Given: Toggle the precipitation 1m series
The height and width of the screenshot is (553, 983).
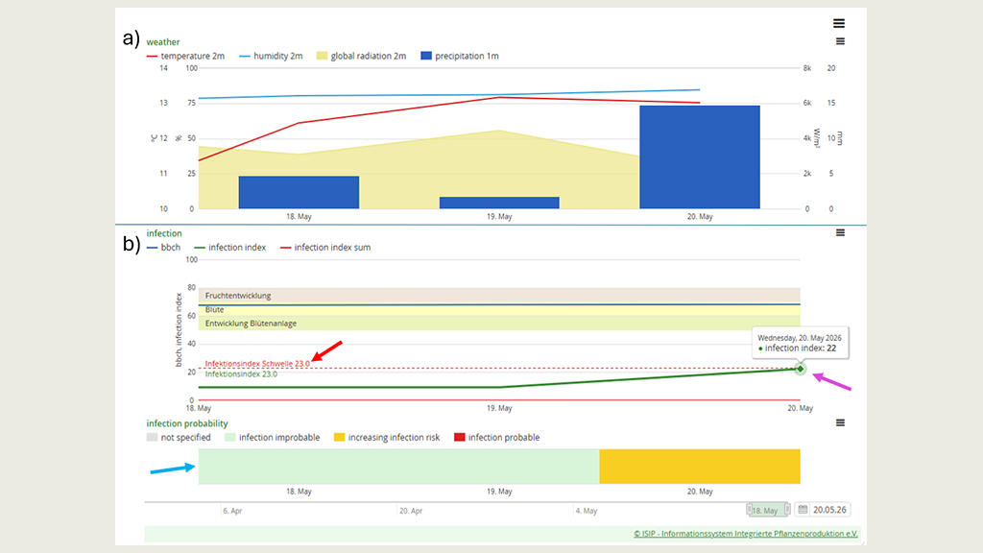Looking at the screenshot, I should click(460, 56).
